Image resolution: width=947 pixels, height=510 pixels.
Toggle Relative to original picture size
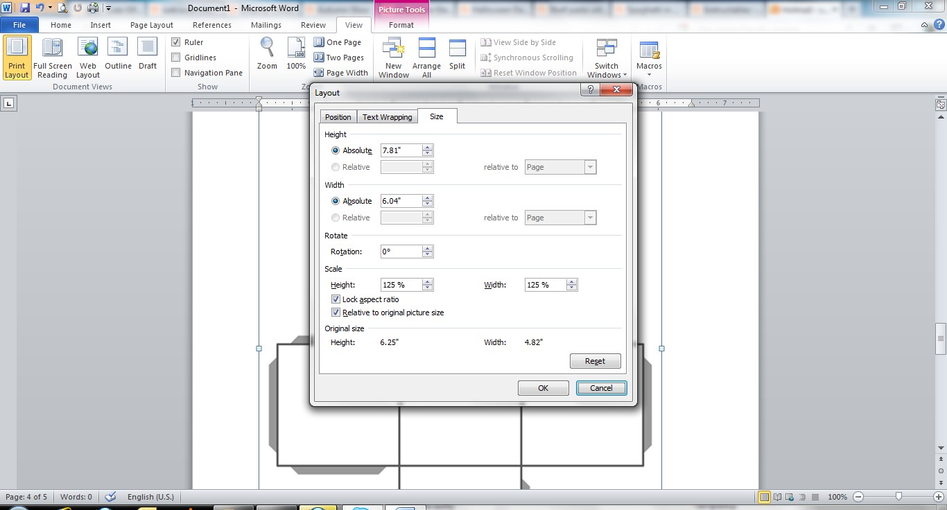coord(336,313)
